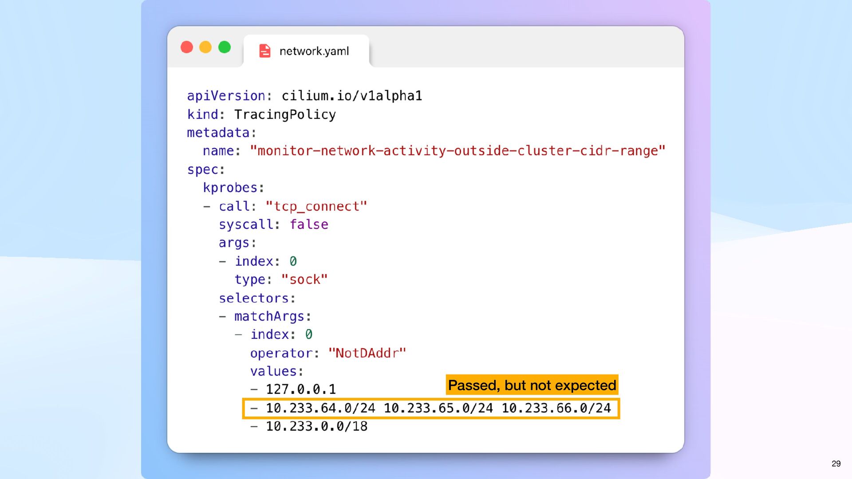
Task: Click the green maximize window dot
Action: click(225, 47)
